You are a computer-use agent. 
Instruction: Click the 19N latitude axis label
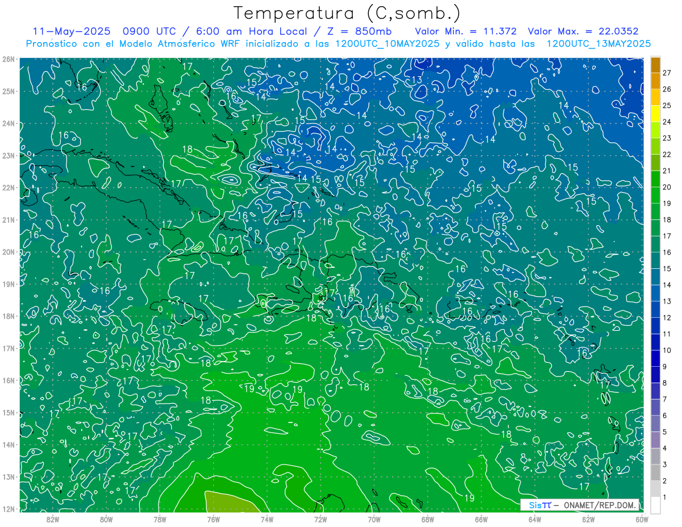(8, 284)
